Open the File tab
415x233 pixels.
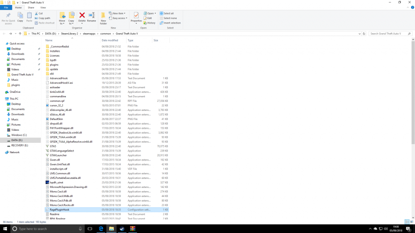[6, 7]
